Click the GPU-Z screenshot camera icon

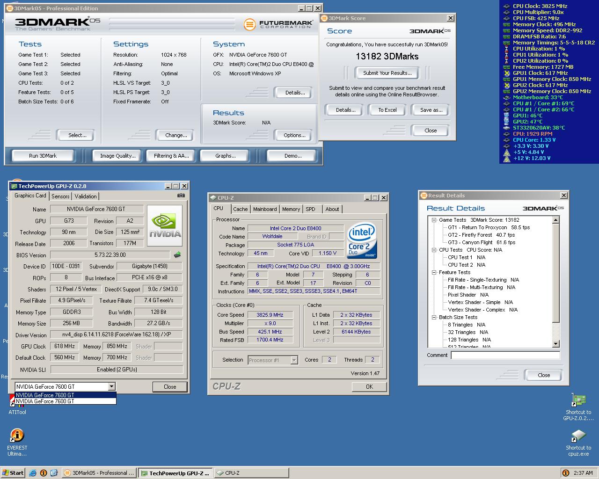click(181, 196)
